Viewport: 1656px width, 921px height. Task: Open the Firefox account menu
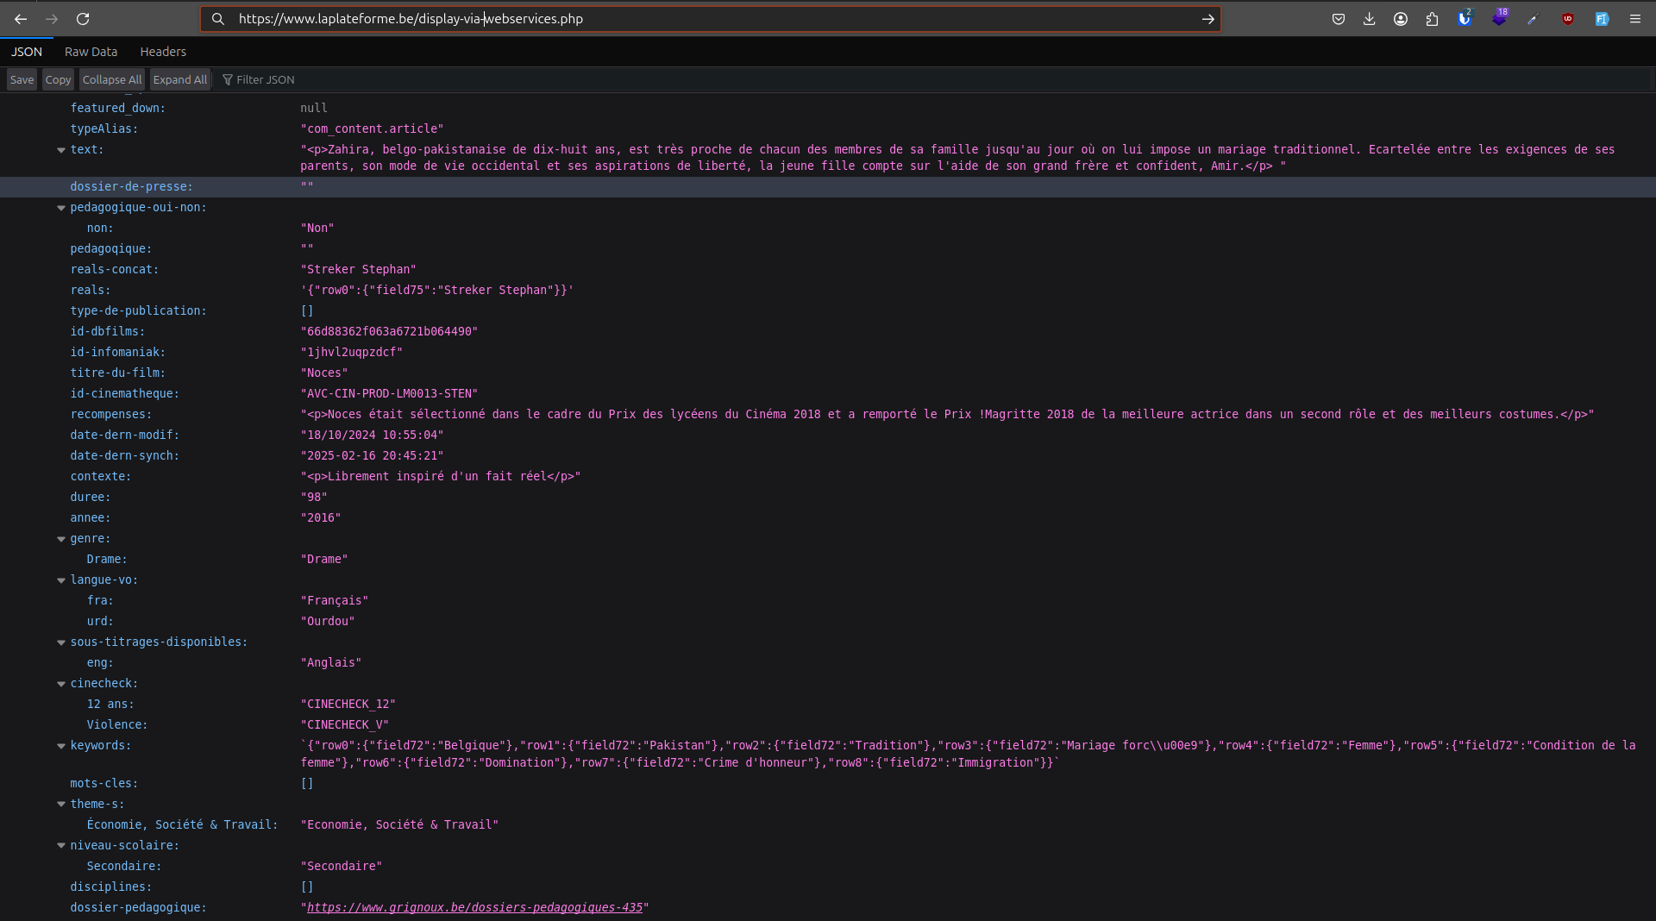pos(1401,19)
